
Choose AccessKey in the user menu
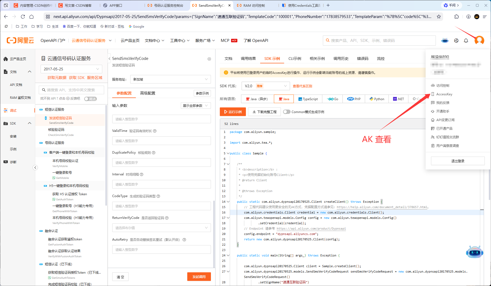pos(444,94)
